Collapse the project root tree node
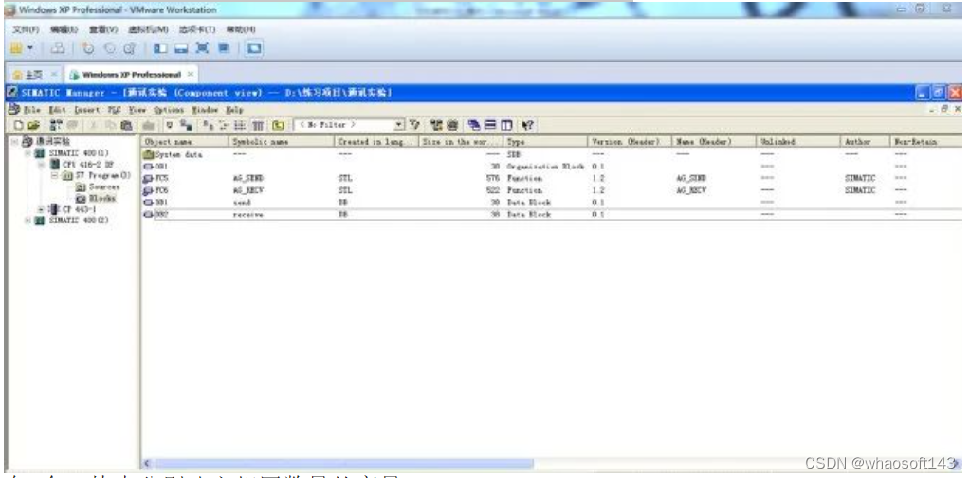This screenshot has height=478, width=970. (x=15, y=142)
